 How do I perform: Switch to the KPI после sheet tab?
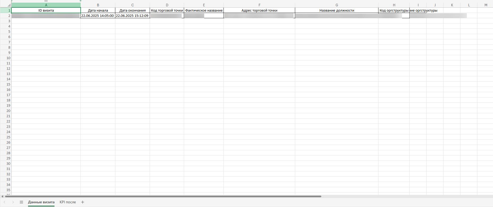click(x=68, y=202)
